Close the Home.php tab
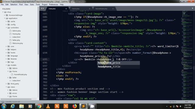195x109 pixels. pos(90,9)
